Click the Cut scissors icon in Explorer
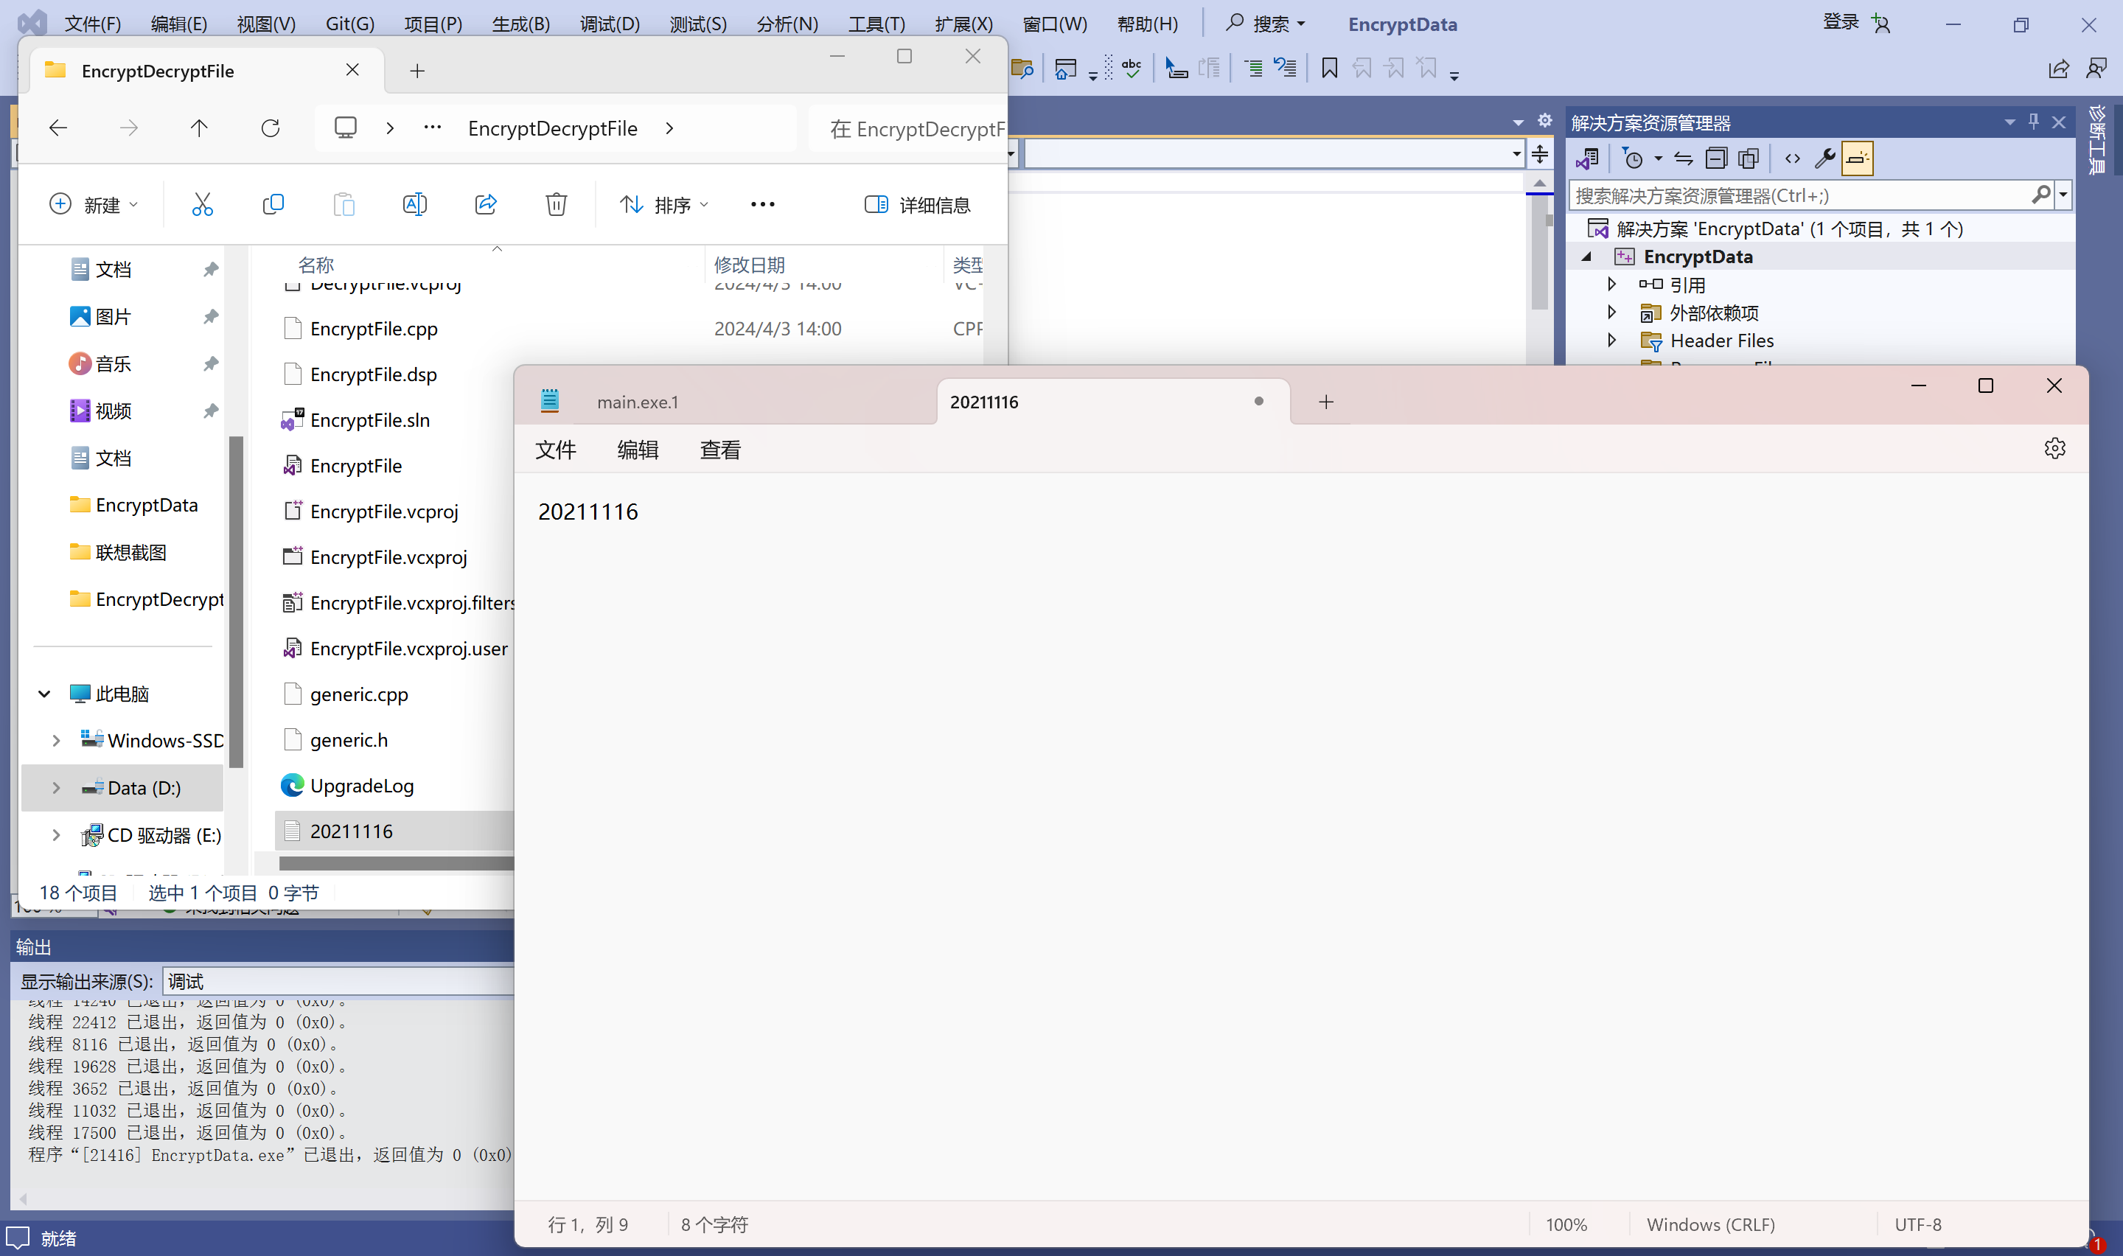This screenshot has height=1256, width=2123. click(202, 205)
